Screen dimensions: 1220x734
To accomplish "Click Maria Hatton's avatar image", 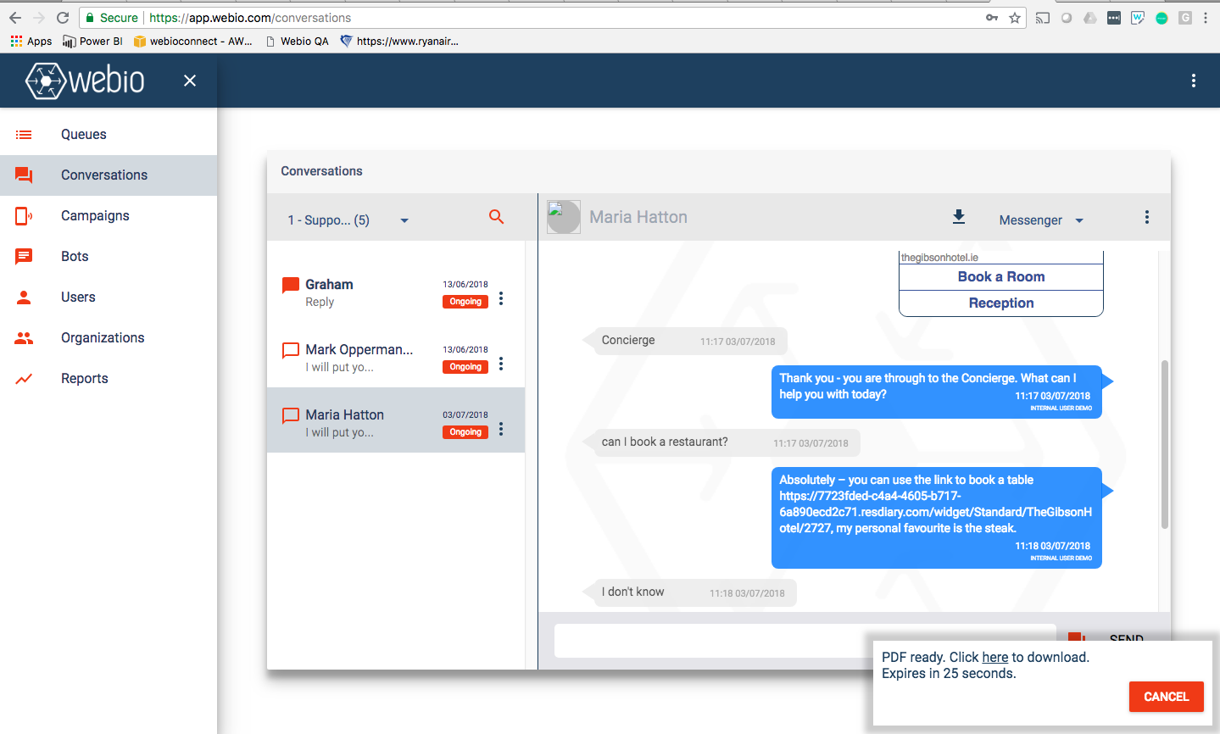I will pyautogui.click(x=564, y=217).
